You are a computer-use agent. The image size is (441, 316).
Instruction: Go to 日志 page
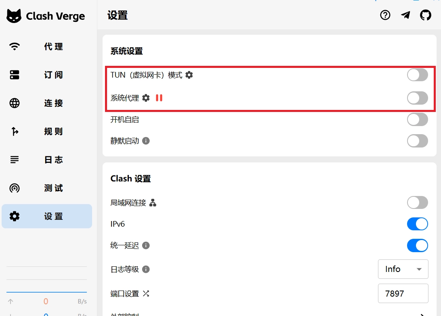tap(47, 160)
